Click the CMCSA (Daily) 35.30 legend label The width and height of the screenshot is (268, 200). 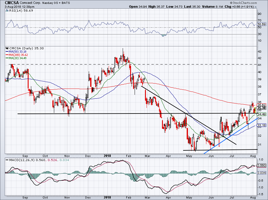click(27, 48)
